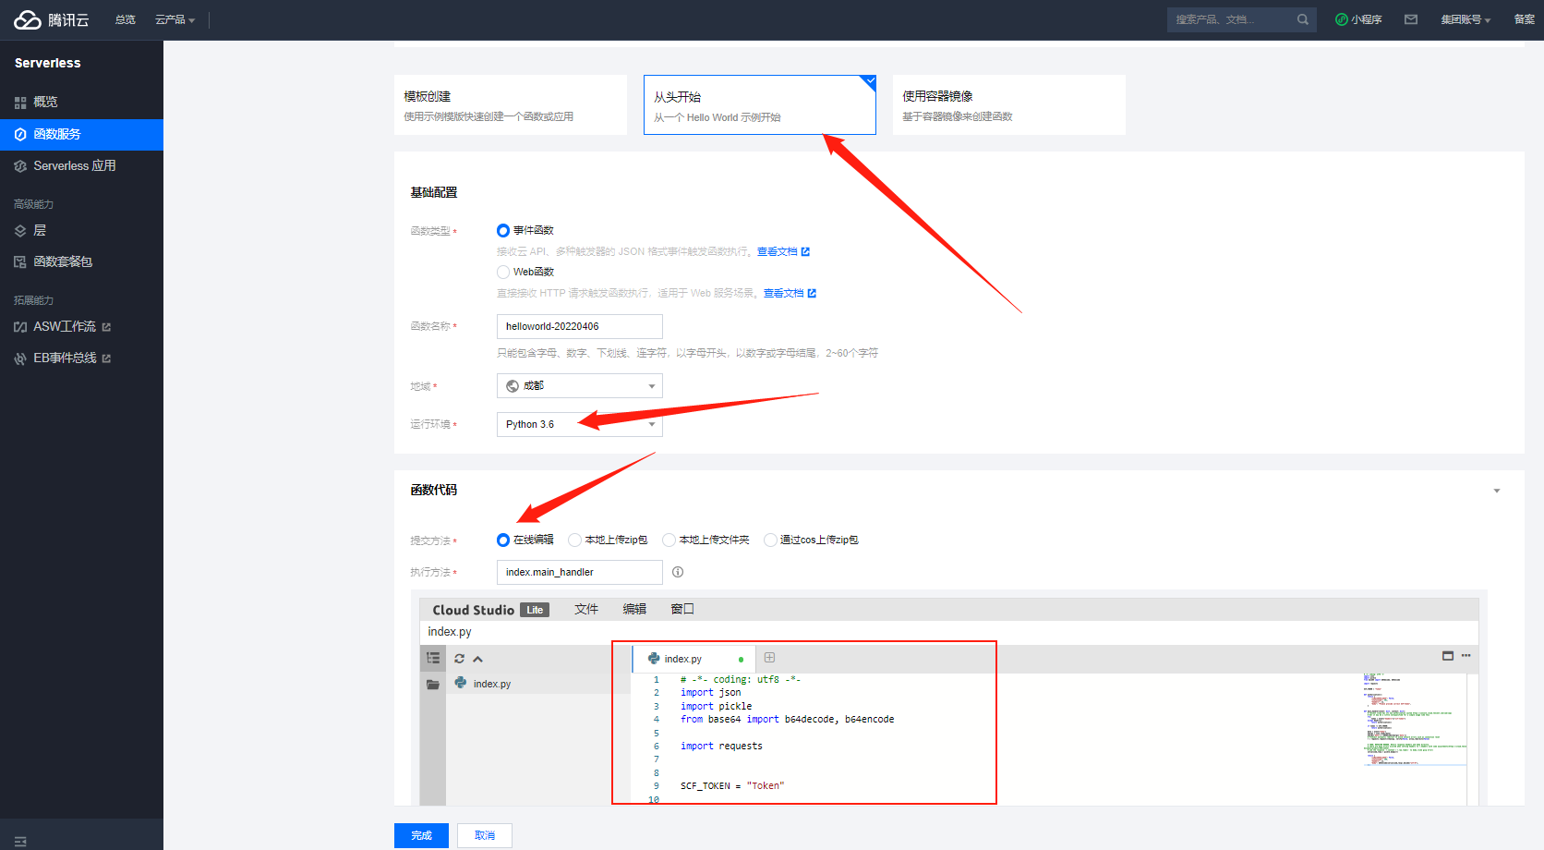The width and height of the screenshot is (1544, 850).
Task: Select 函数服务 in the sidebar
Action: (81, 134)
